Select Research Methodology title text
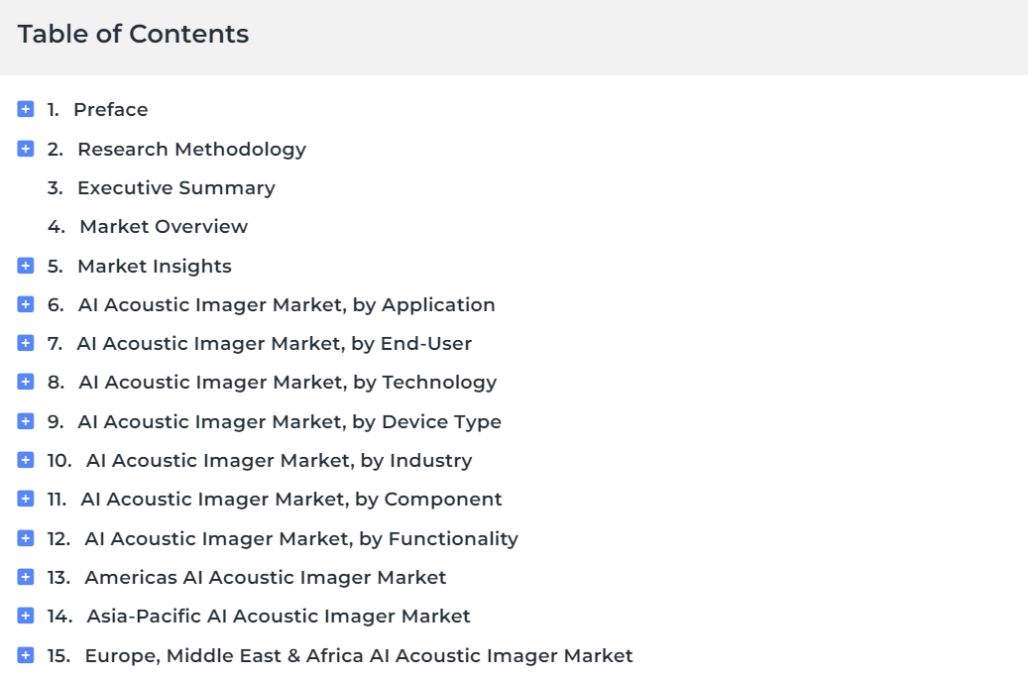 192,150
